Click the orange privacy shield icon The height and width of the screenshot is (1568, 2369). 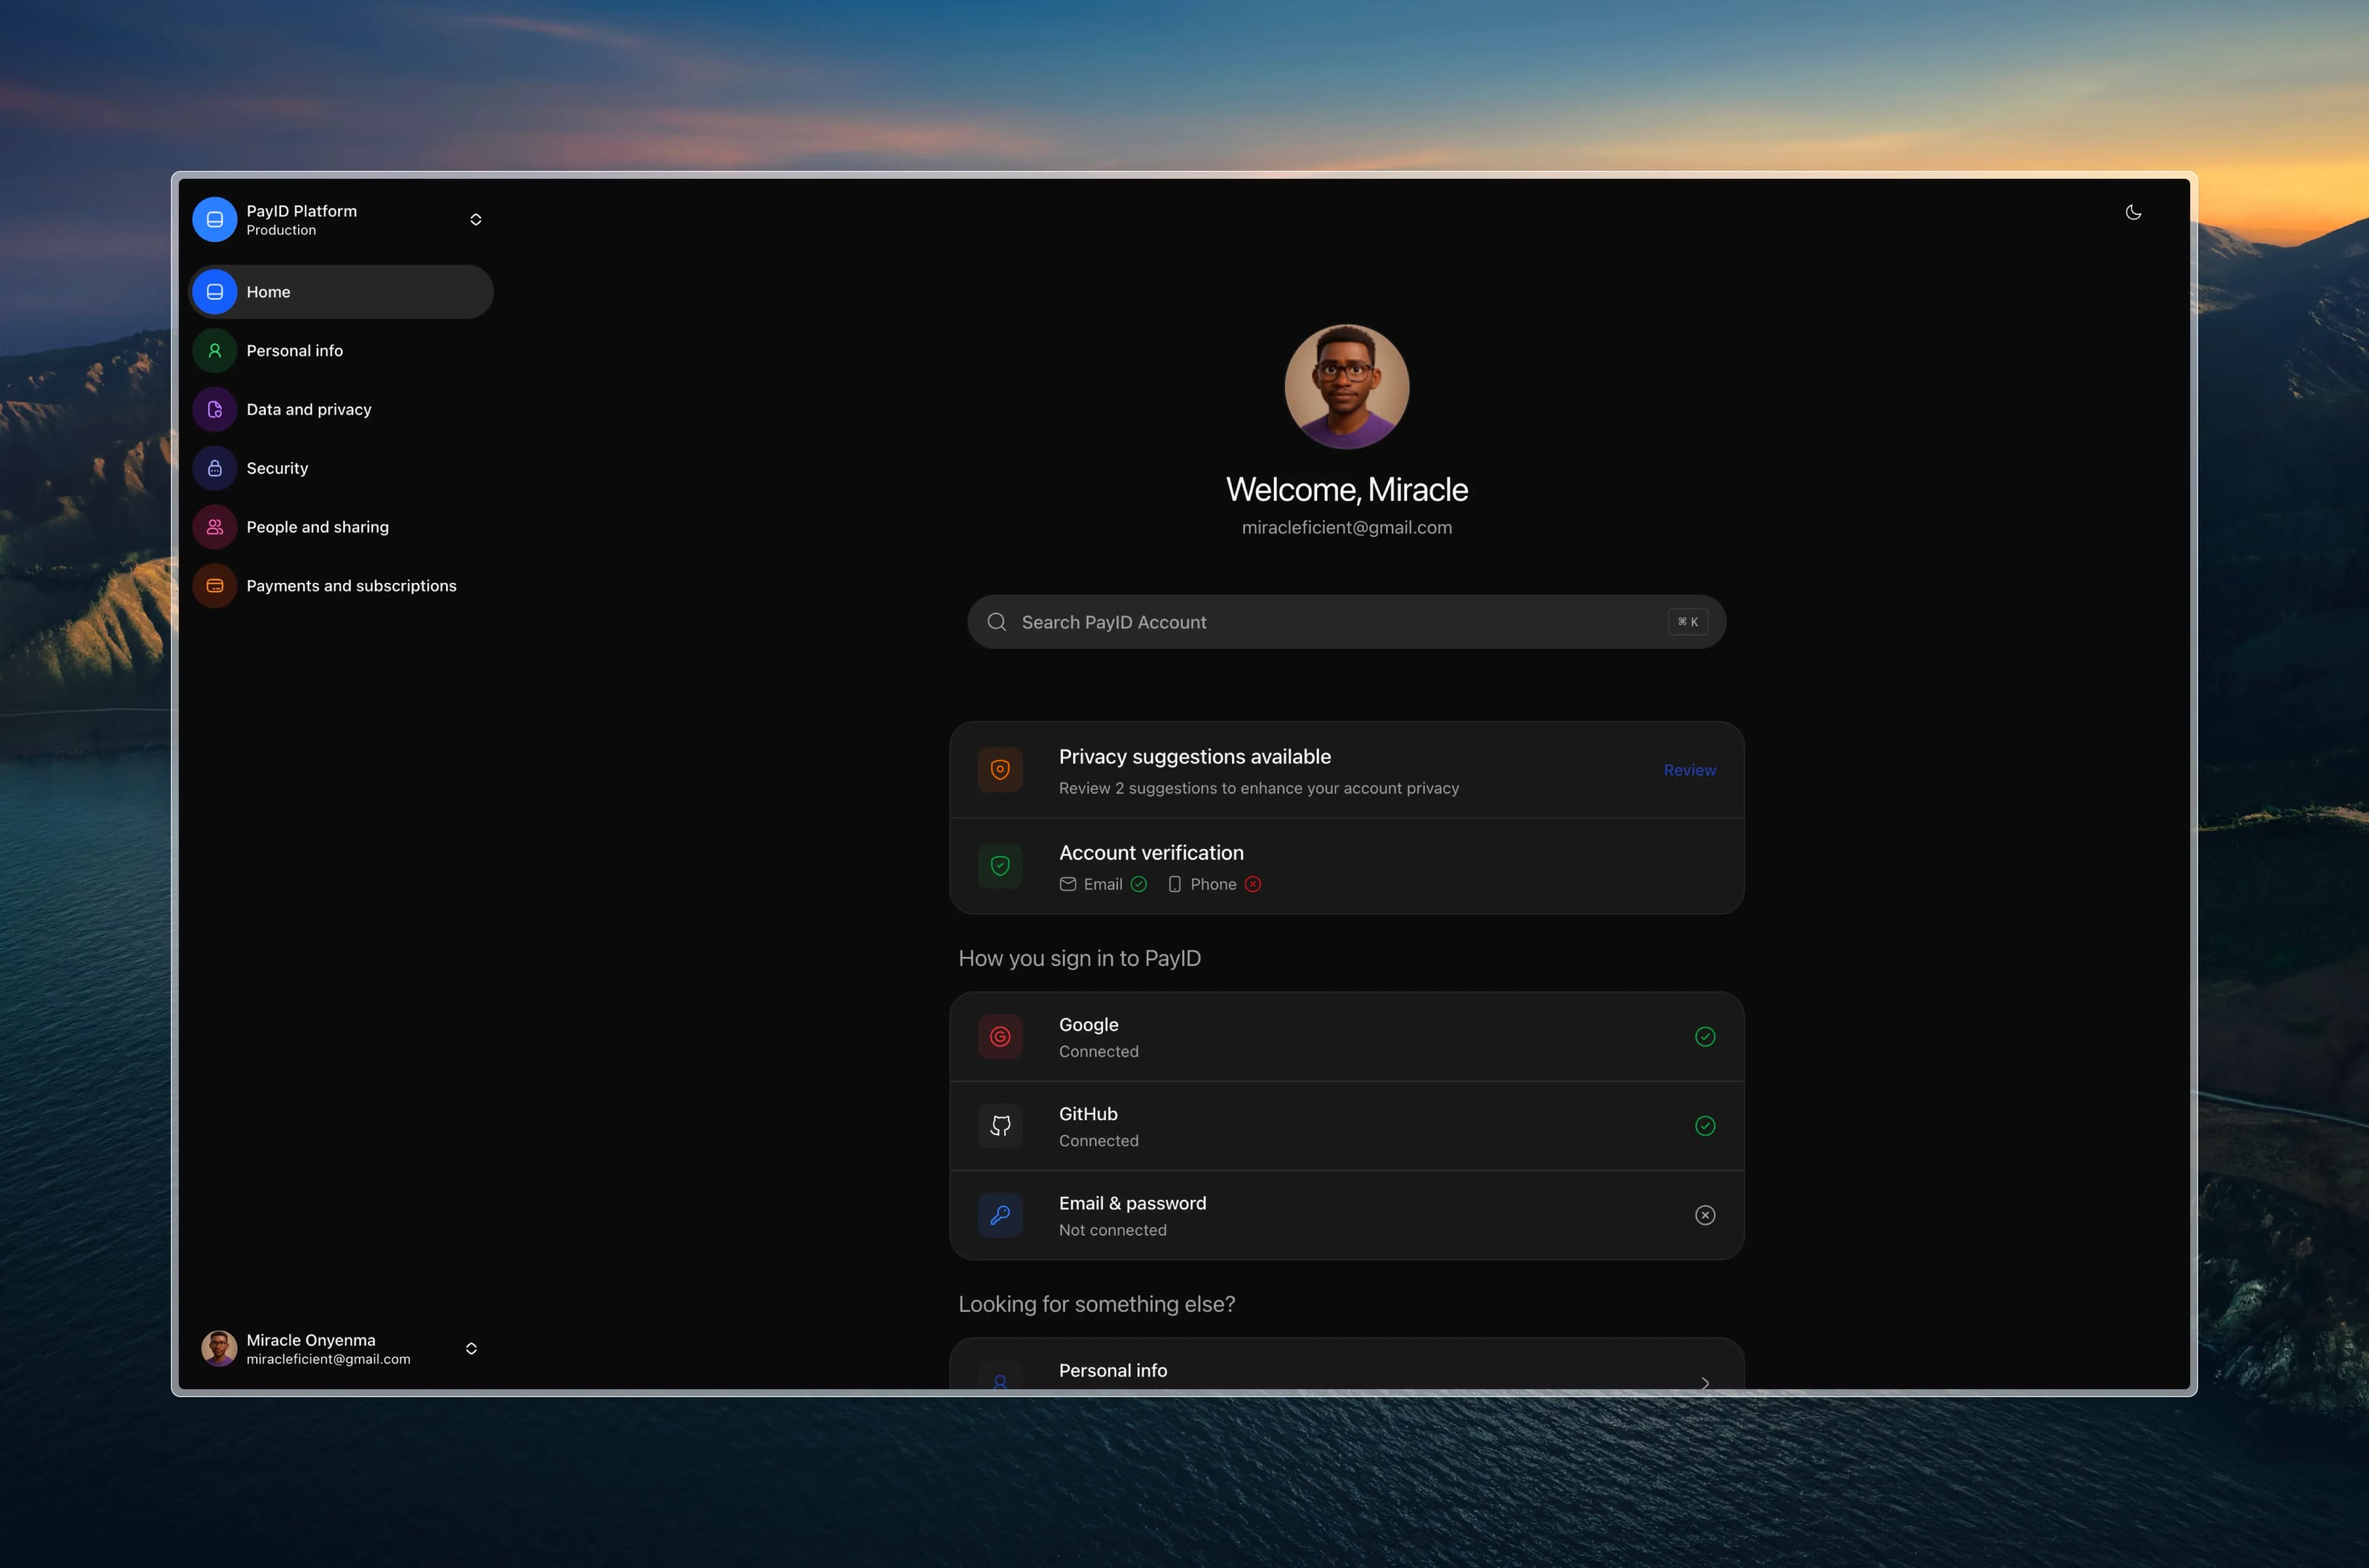(x=1000, y=770)
